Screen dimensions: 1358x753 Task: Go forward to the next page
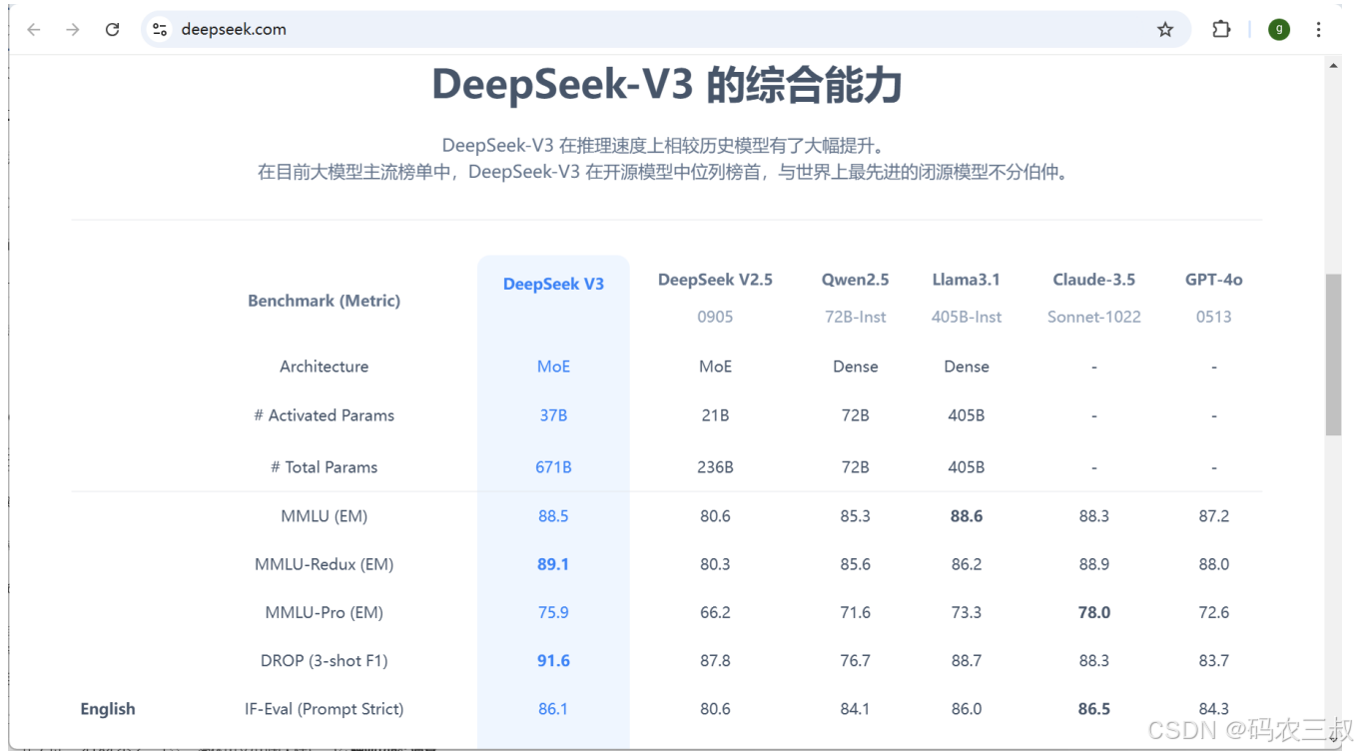tap(73, 30)
